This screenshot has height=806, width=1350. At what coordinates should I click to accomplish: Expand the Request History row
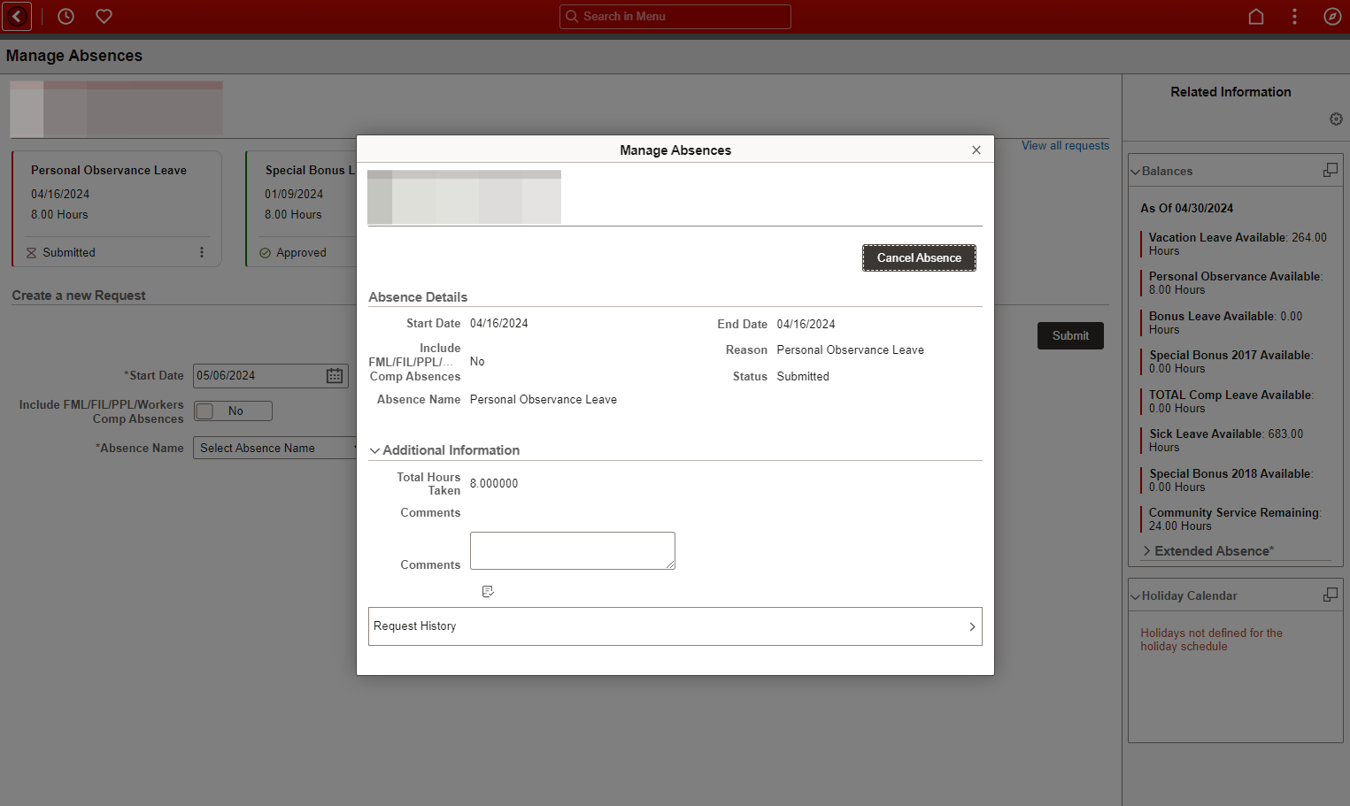(x=675, y=626)
